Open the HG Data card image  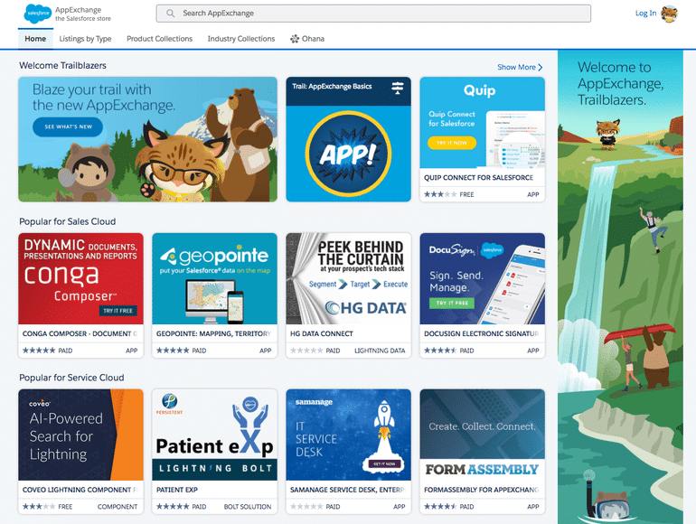pos(348,278)
